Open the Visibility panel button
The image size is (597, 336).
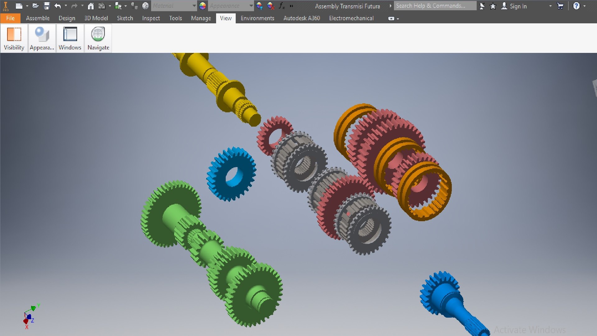[x=14, y=38]
